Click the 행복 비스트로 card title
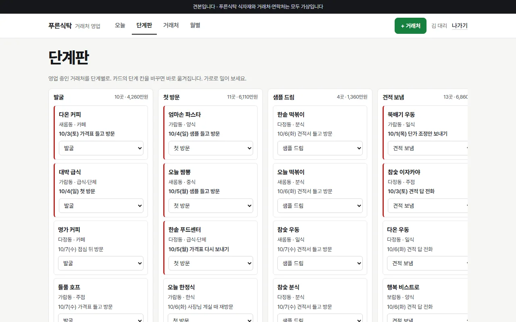516x322 pixels. 403,287
